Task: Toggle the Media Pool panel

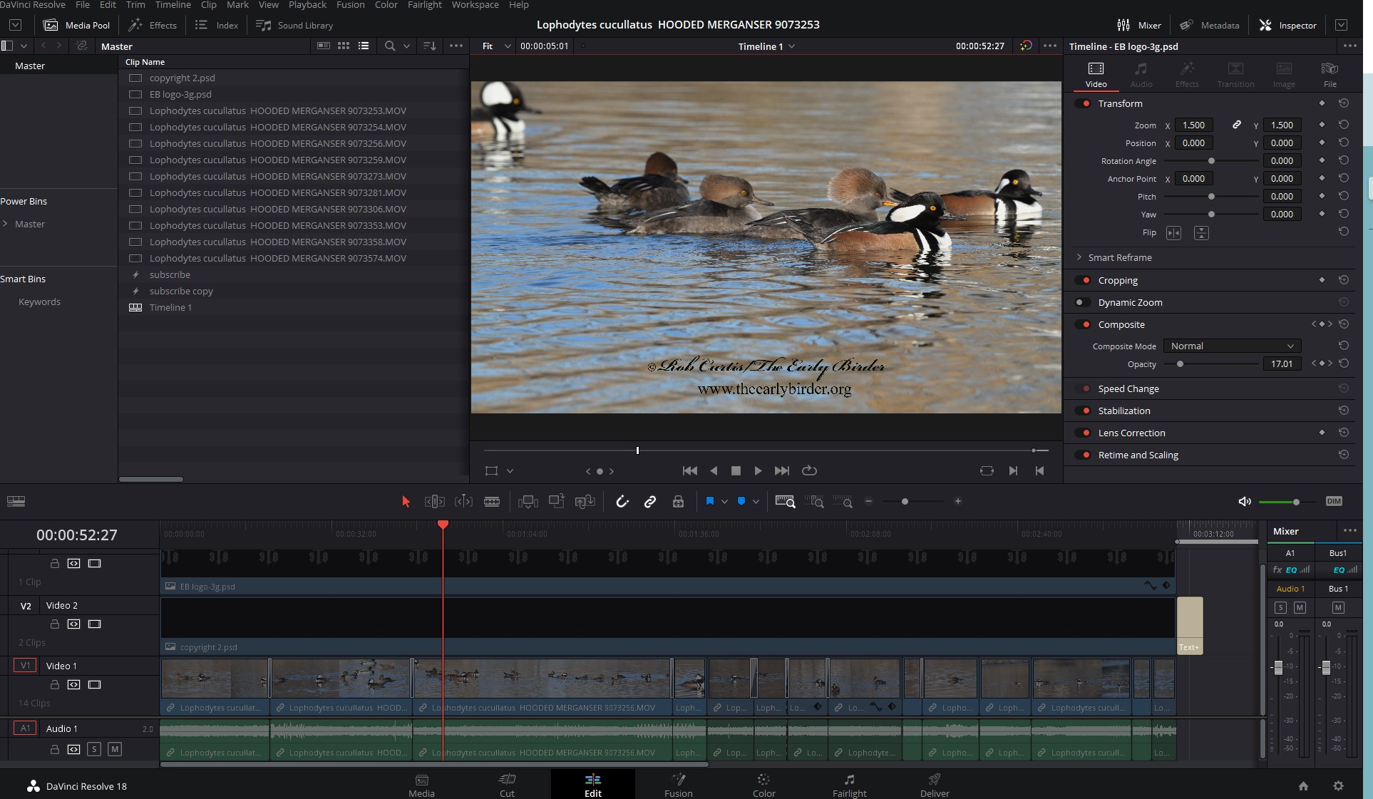Action: (77, 25)
